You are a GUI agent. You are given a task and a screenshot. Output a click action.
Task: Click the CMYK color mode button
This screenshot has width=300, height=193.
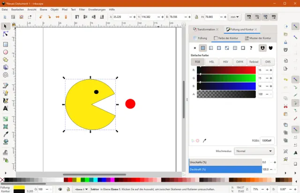click(x=240, y=62)
